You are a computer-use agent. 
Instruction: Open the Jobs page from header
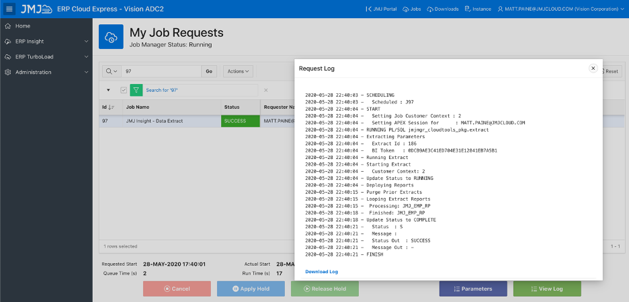click(412, 9)
